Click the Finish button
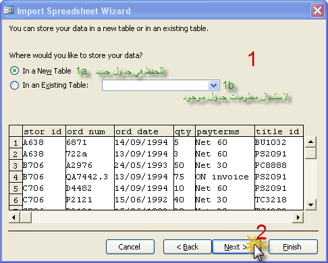The image size is (328, 263). tap(293, 247)
